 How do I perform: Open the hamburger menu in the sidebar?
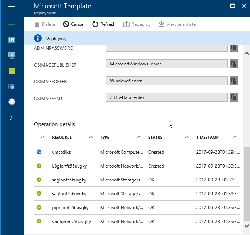pyautogui.click(x=12, y=8)
